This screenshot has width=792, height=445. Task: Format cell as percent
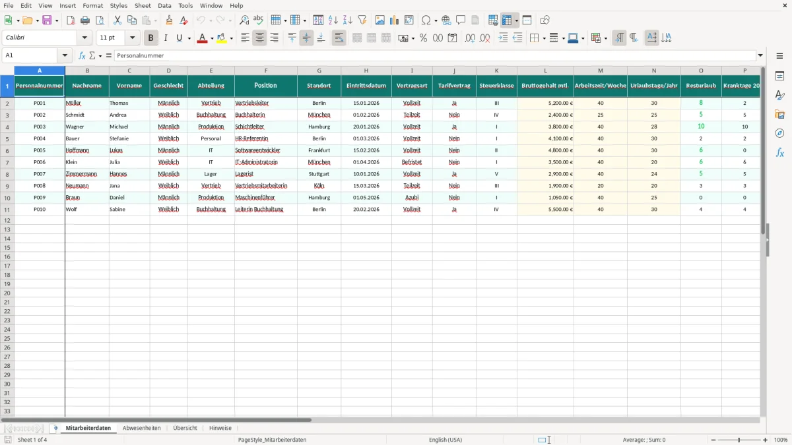(x=424, y=38)
